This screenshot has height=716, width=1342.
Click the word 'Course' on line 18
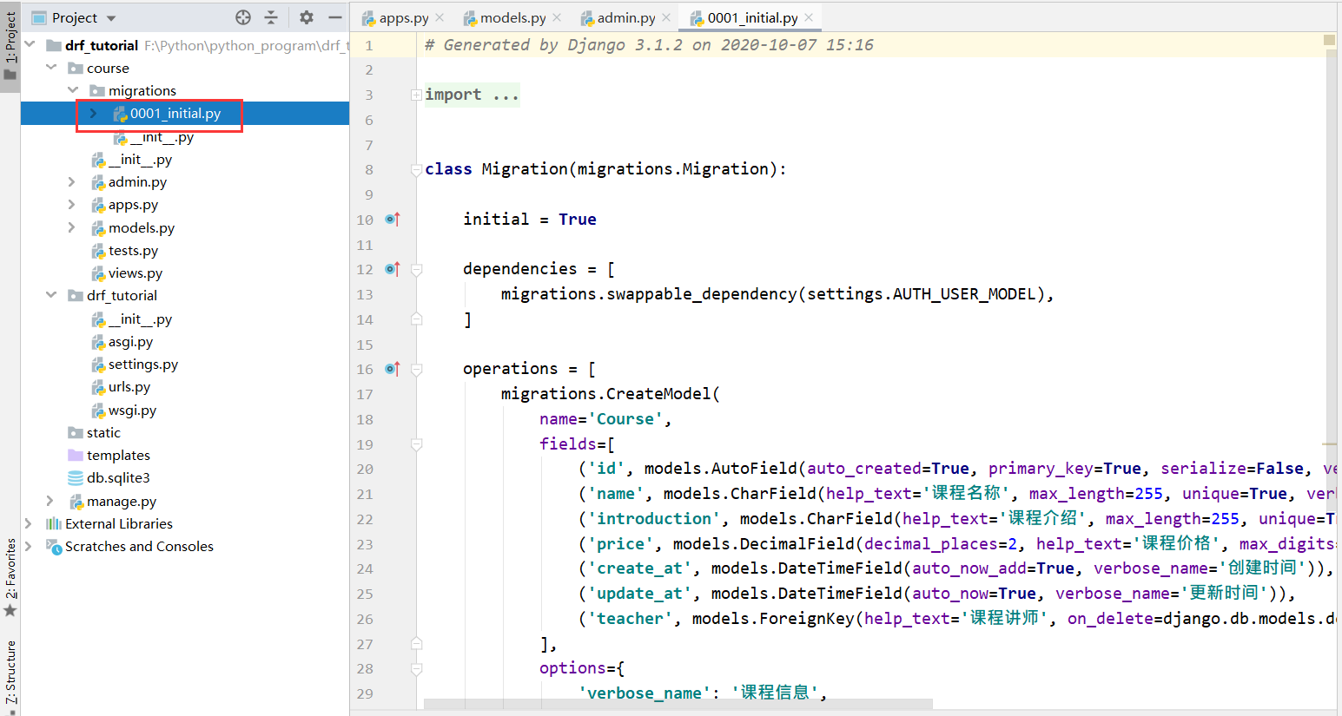pos(625,419)
